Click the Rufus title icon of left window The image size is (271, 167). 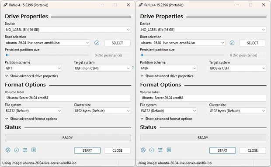coord(5,5)
